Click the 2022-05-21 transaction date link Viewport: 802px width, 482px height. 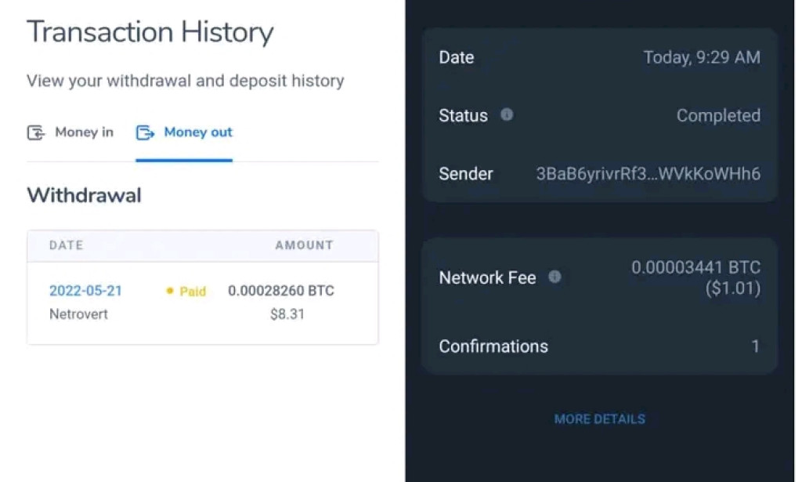[x=86, y=291]
